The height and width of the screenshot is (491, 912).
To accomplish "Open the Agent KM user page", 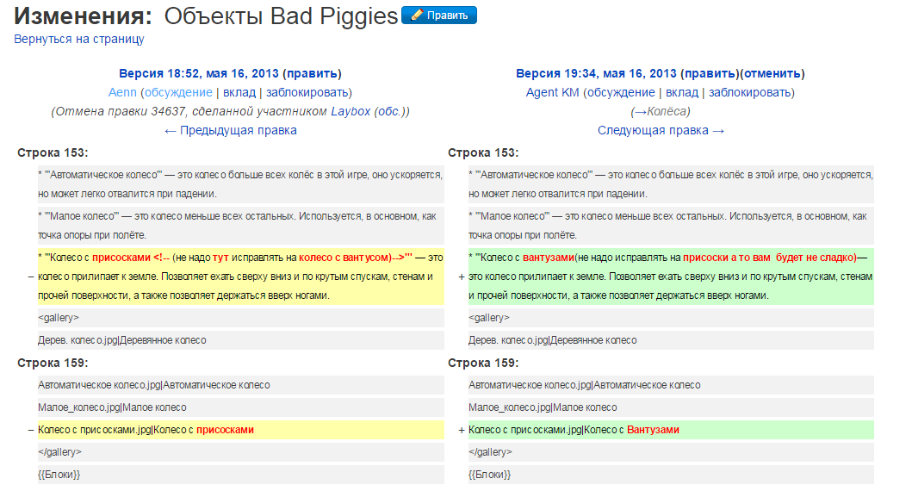I will click(552, 92).
